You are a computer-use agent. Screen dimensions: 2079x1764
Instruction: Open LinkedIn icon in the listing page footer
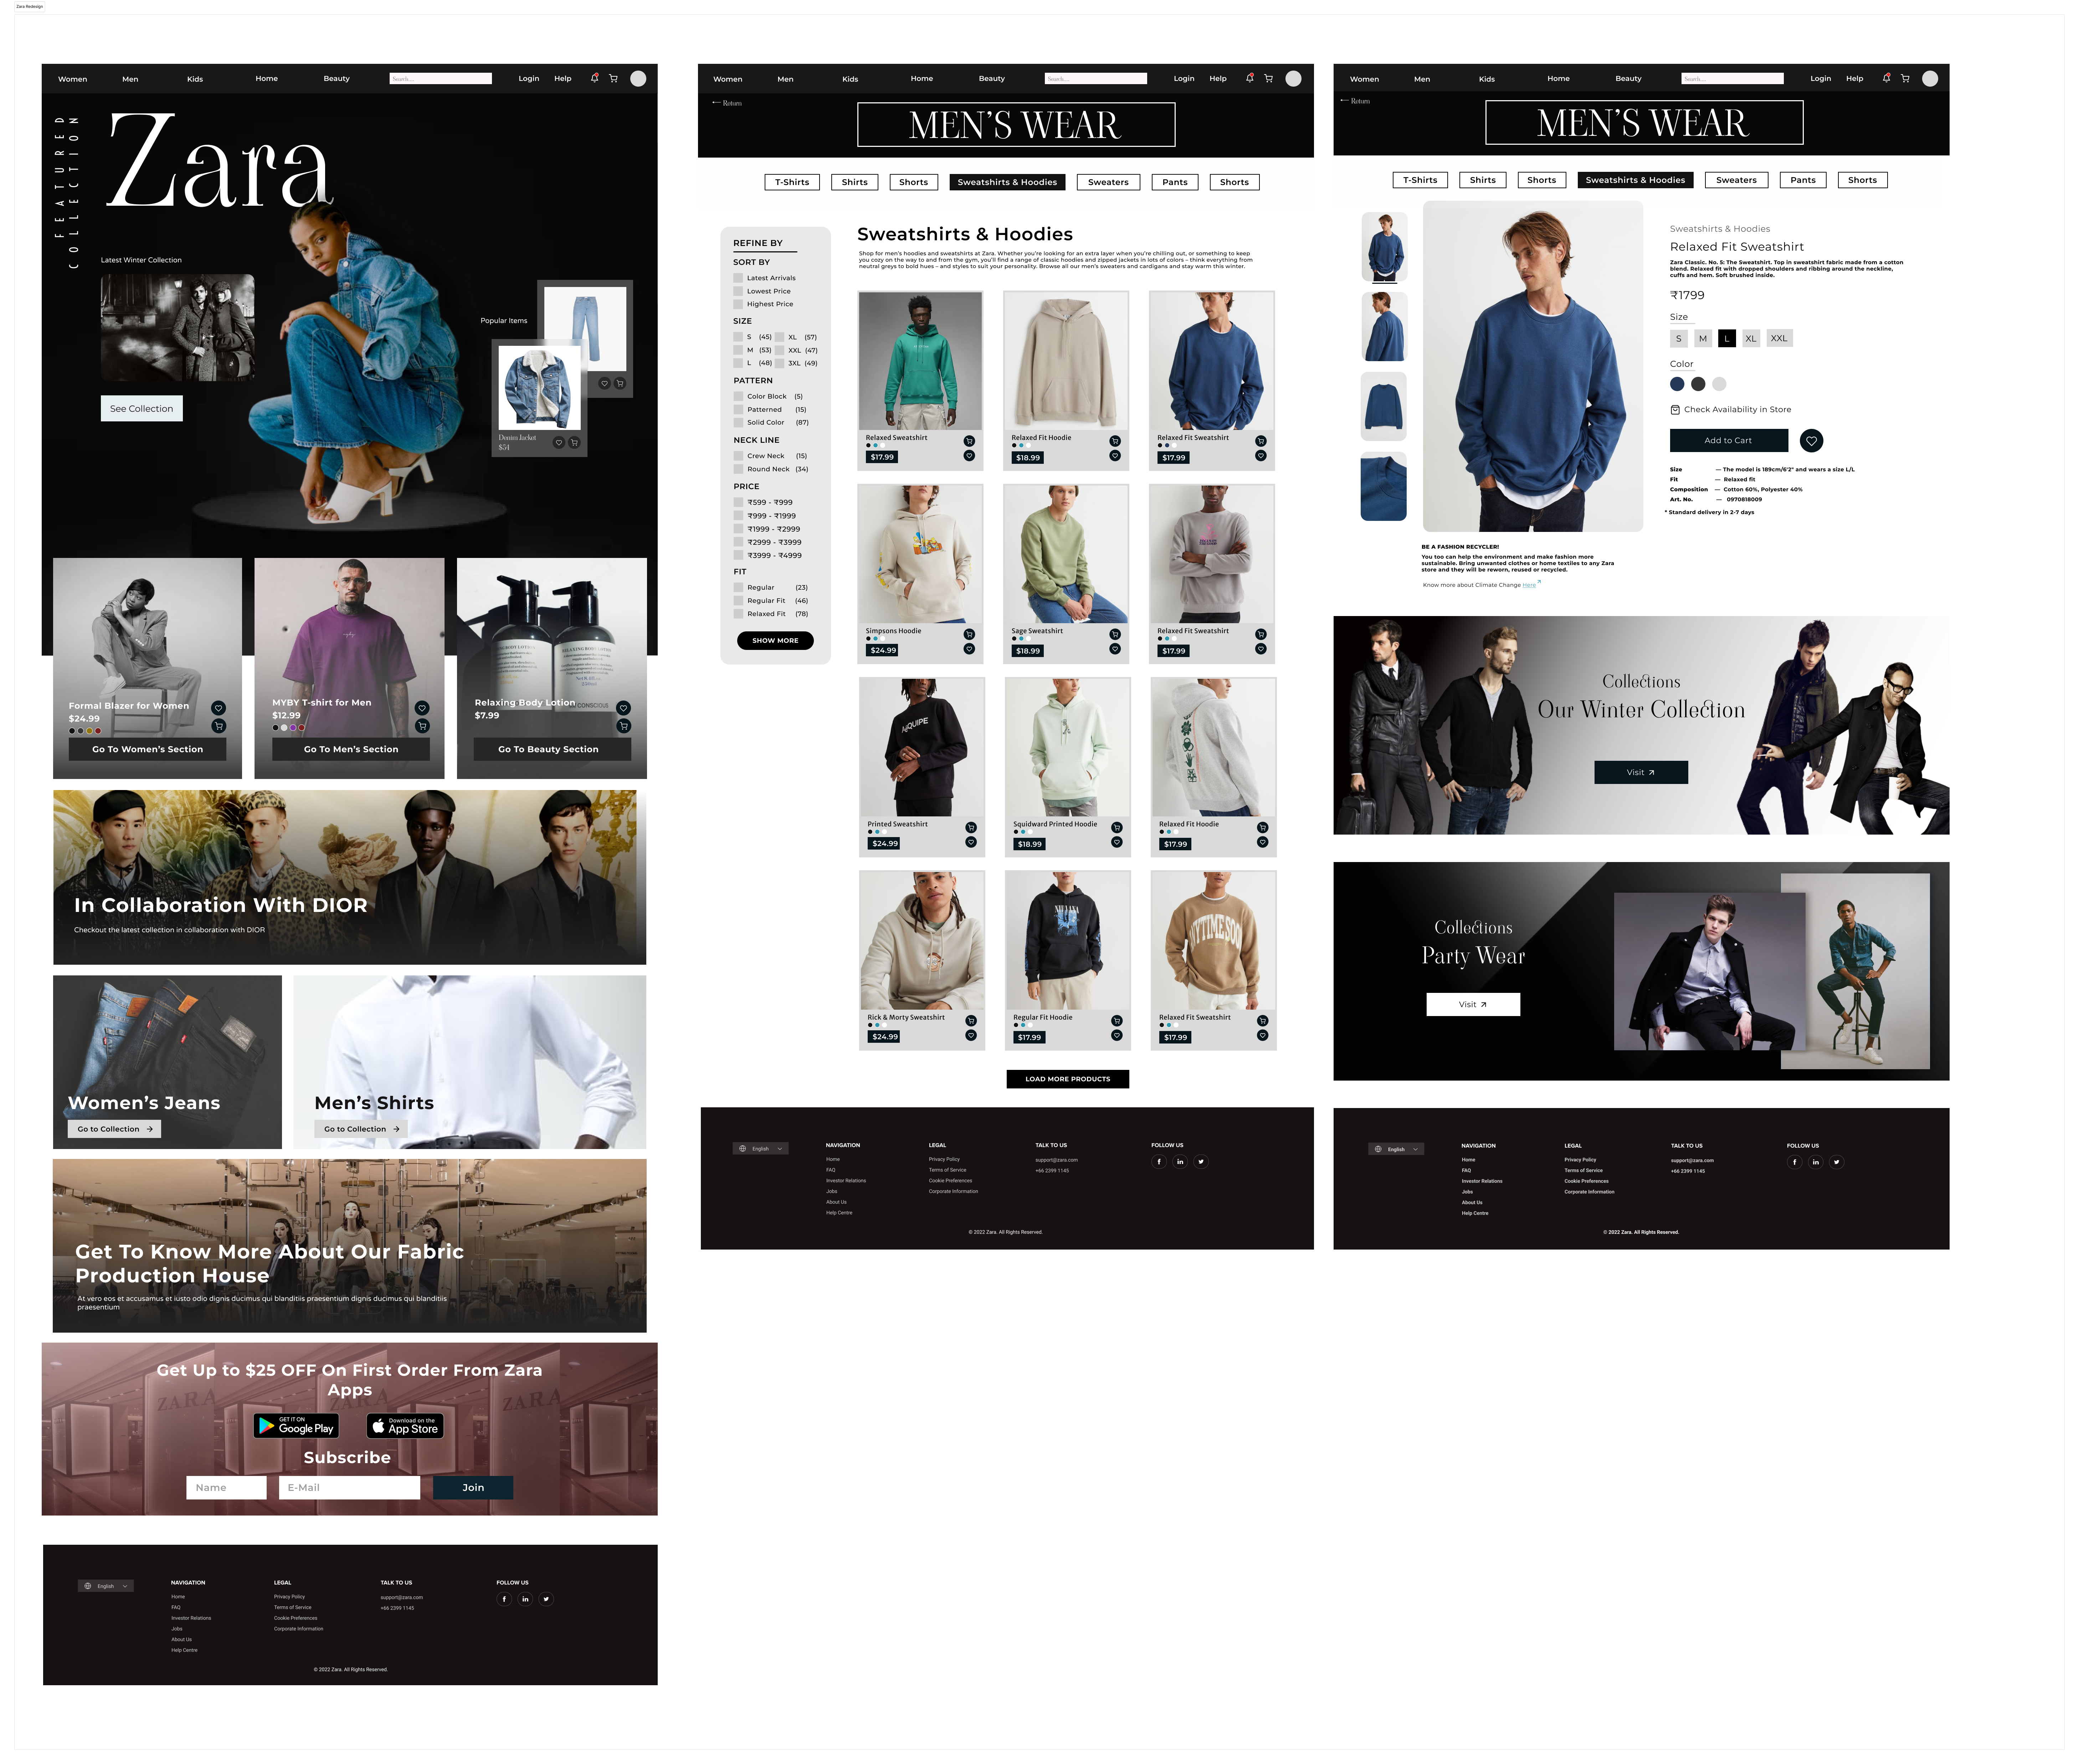coord(1180,1161)
